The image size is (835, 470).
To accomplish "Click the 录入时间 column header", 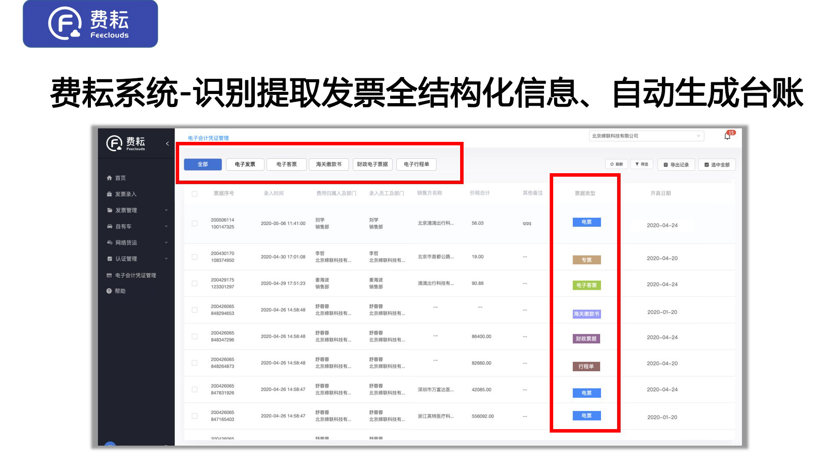I will pos(274,193).
